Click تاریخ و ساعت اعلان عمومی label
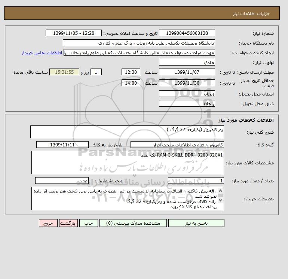 coord(131,33)
